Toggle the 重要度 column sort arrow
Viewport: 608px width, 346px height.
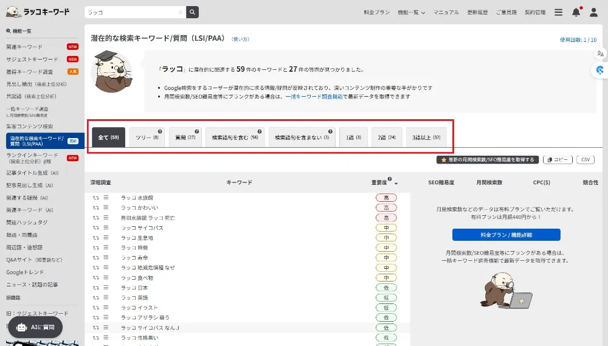[396, 183]
